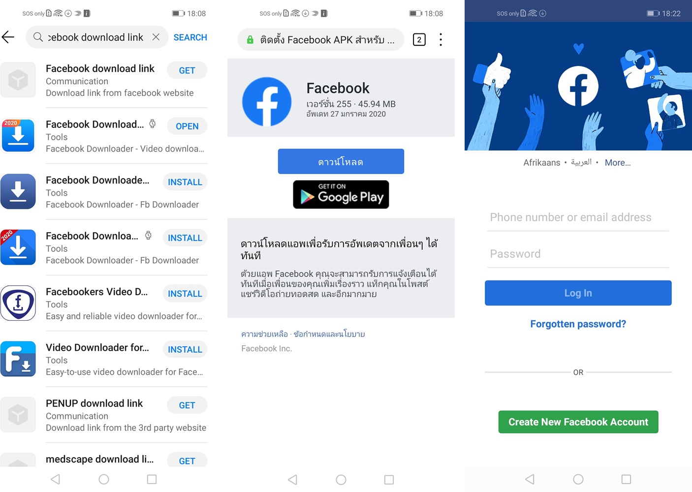
Task: Focus the Phone number or email field
Action: click(578, 217)
